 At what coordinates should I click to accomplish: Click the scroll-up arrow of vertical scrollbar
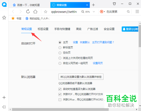point(140,23)
